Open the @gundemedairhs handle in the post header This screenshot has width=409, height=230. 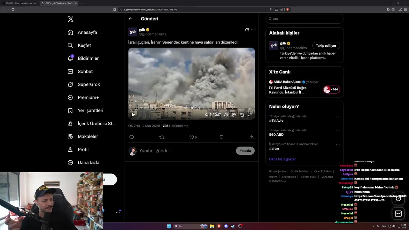[152, 34]
